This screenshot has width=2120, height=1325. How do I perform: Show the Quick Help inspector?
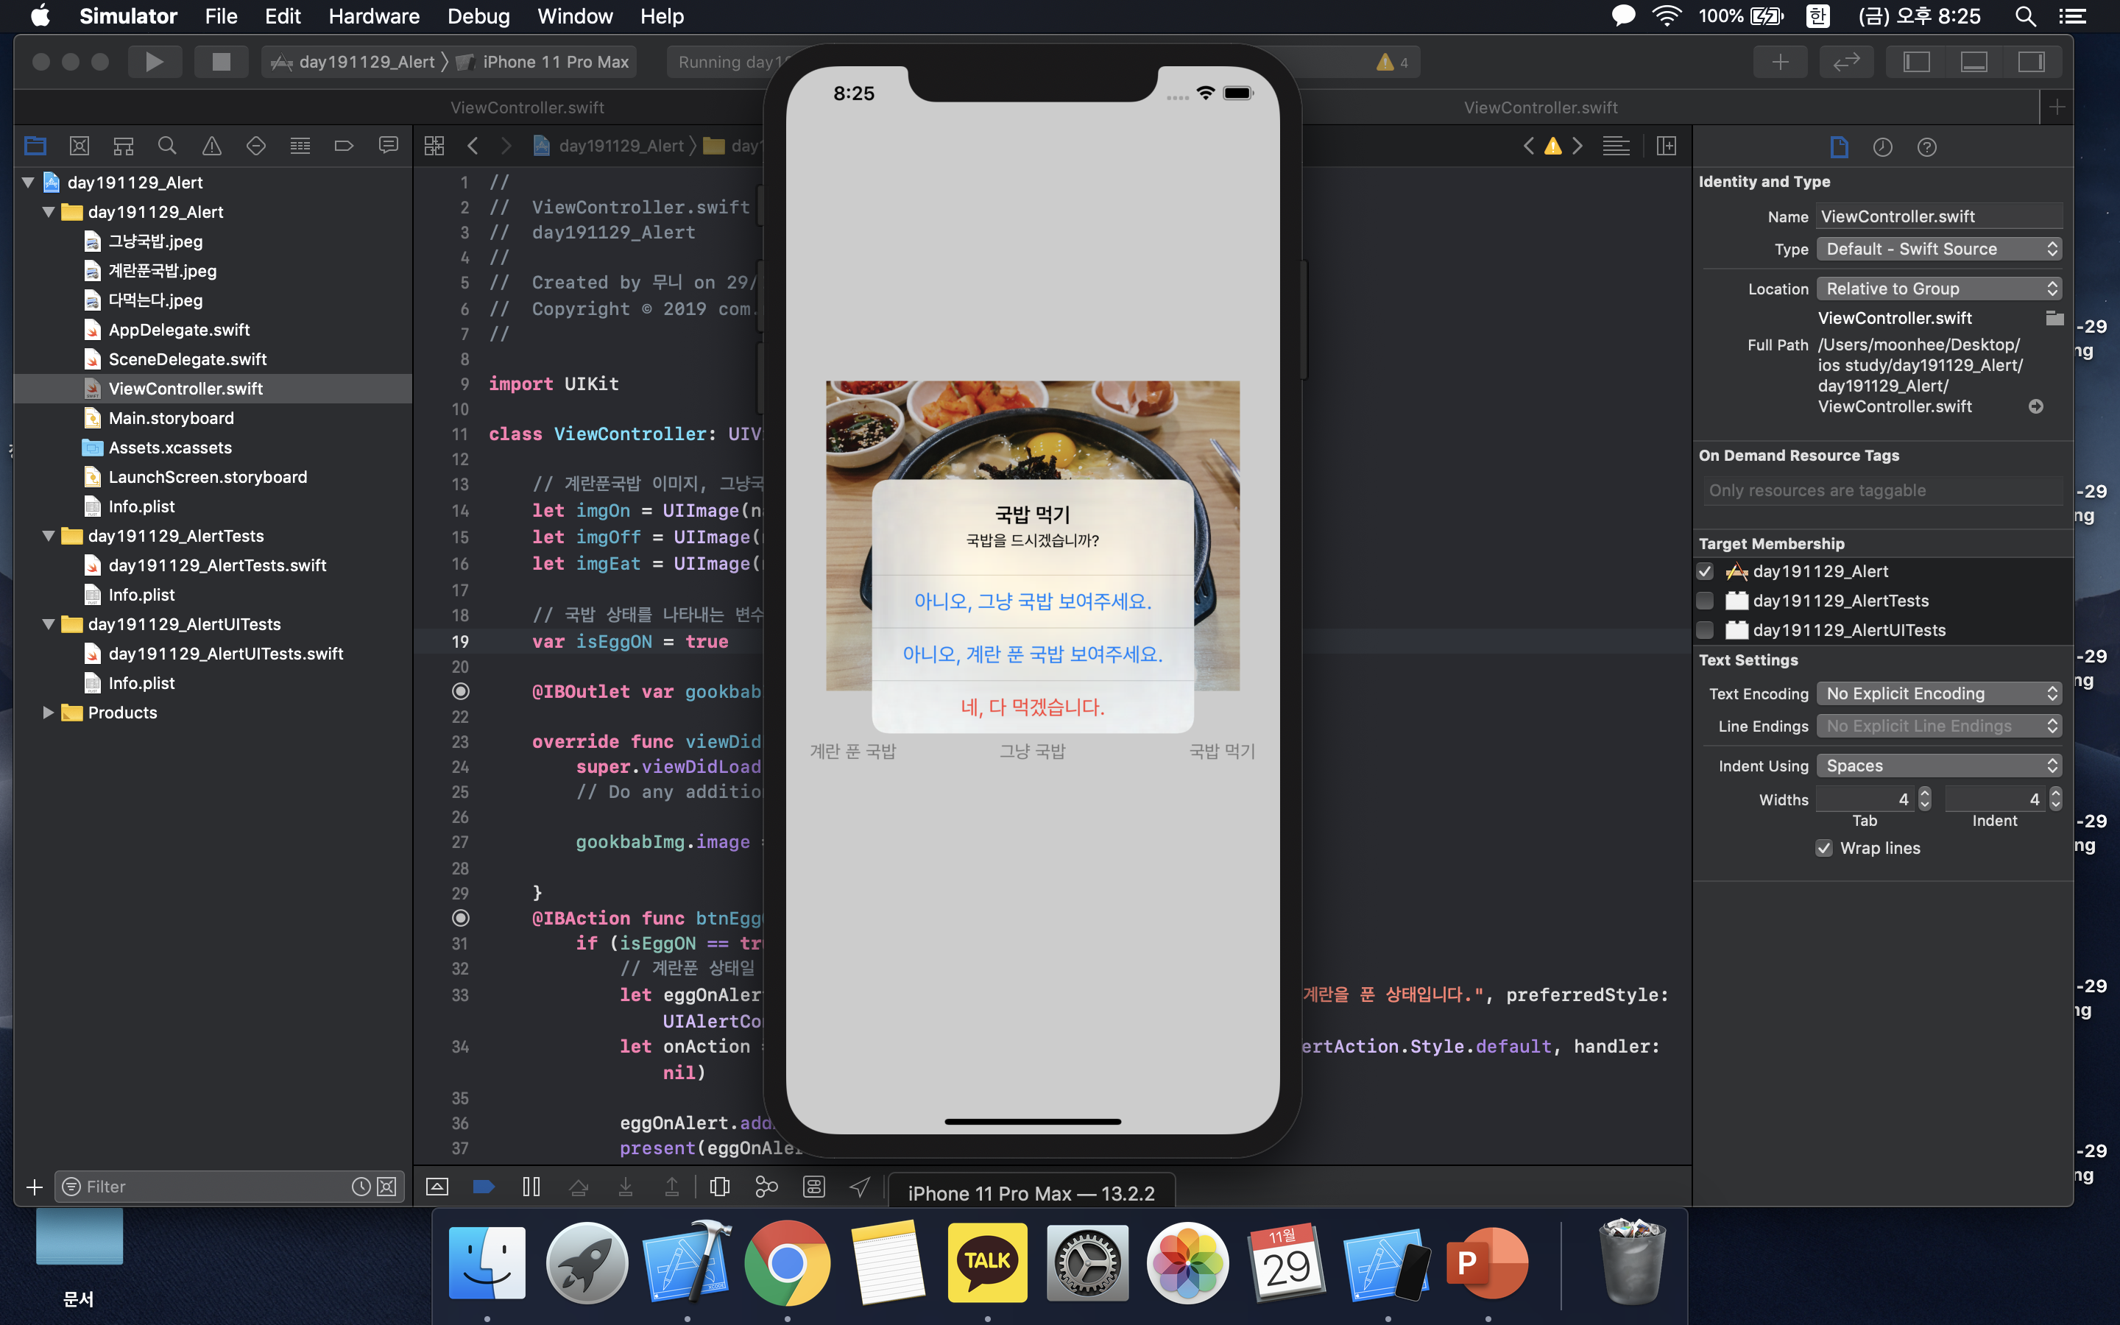[x=1926, y=147]
